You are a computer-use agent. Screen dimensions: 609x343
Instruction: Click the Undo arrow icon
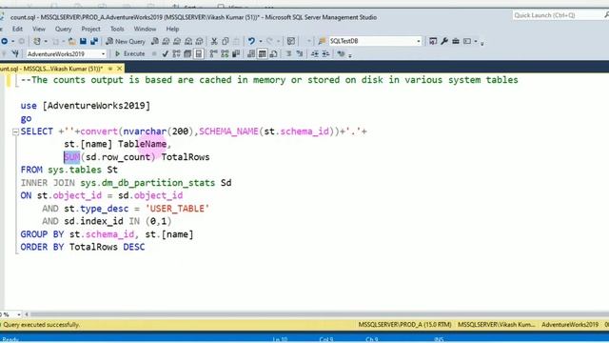click(x=251, y=41)
